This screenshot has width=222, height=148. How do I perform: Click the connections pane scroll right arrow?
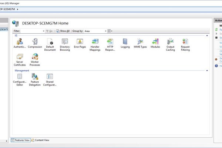point(7,141)
